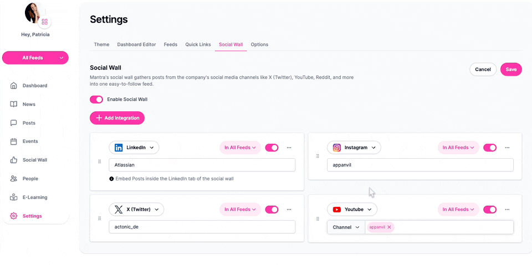Select the Social Wall tab
Image resolution: width=532 pixels, height=265 pixels.
tap(231, 44)
